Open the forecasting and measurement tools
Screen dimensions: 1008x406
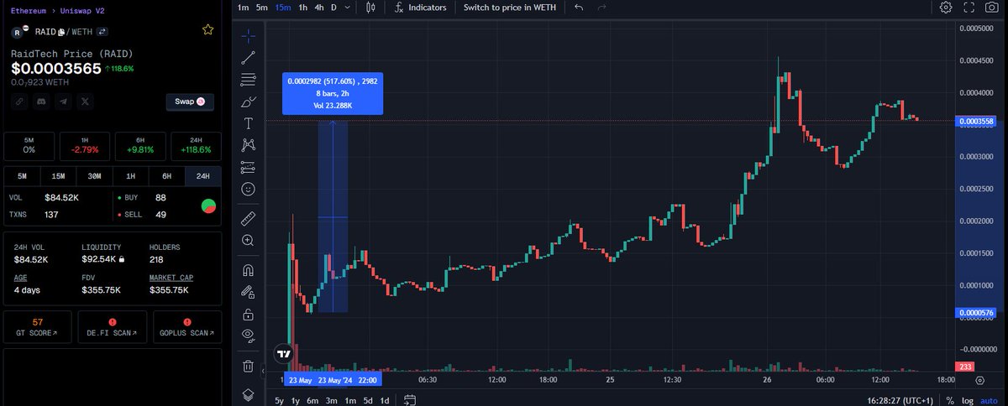click(x=248, y=167)
